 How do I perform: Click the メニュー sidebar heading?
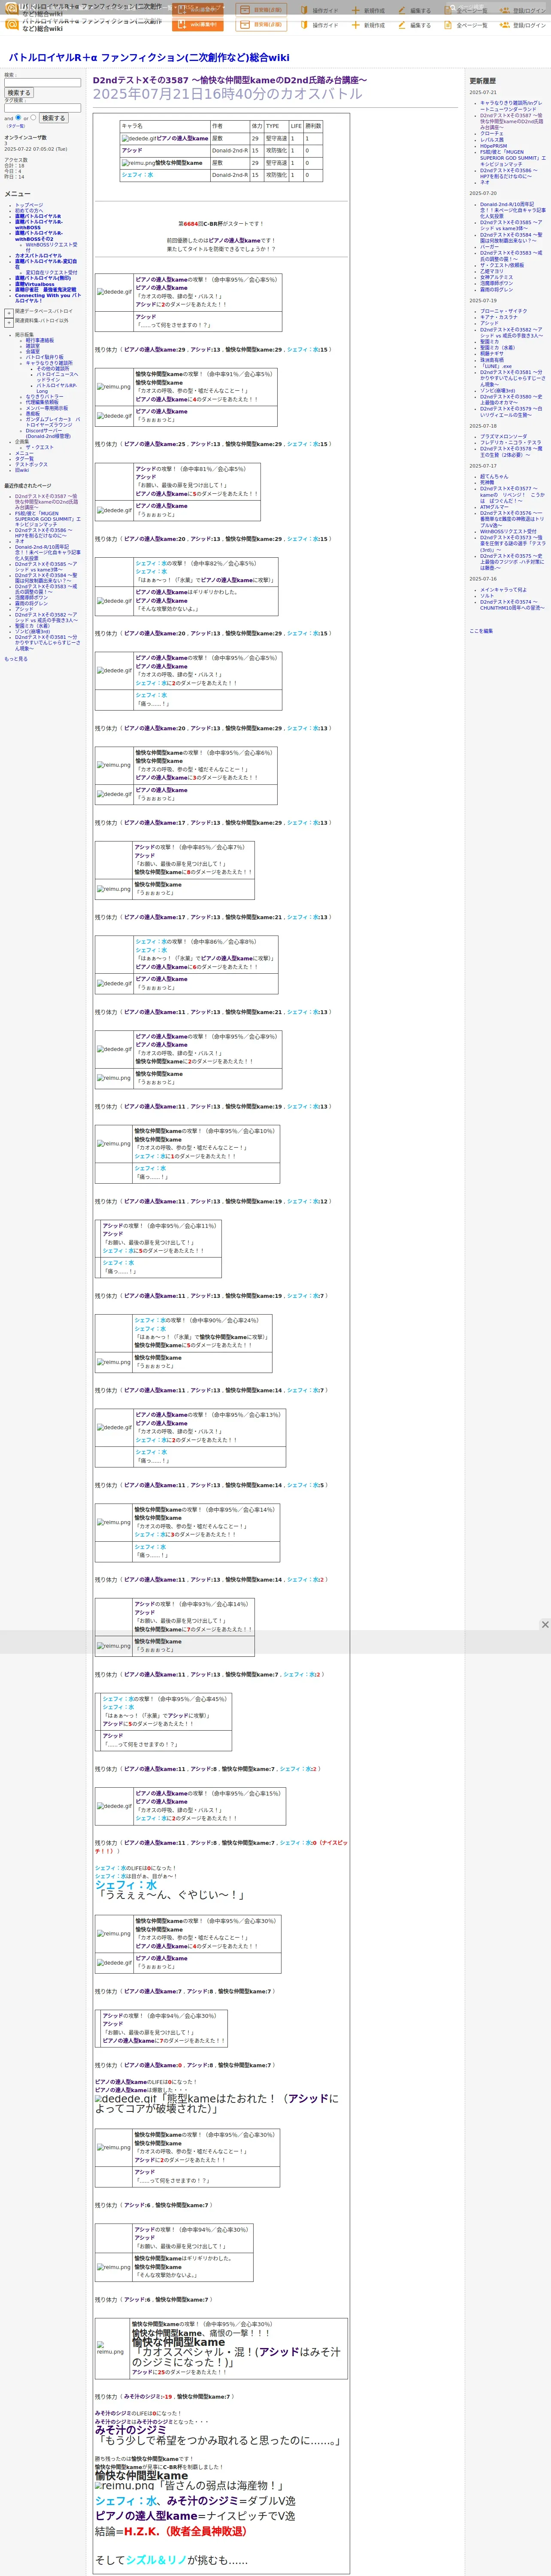pyautogui.click(x=17, y=194)
